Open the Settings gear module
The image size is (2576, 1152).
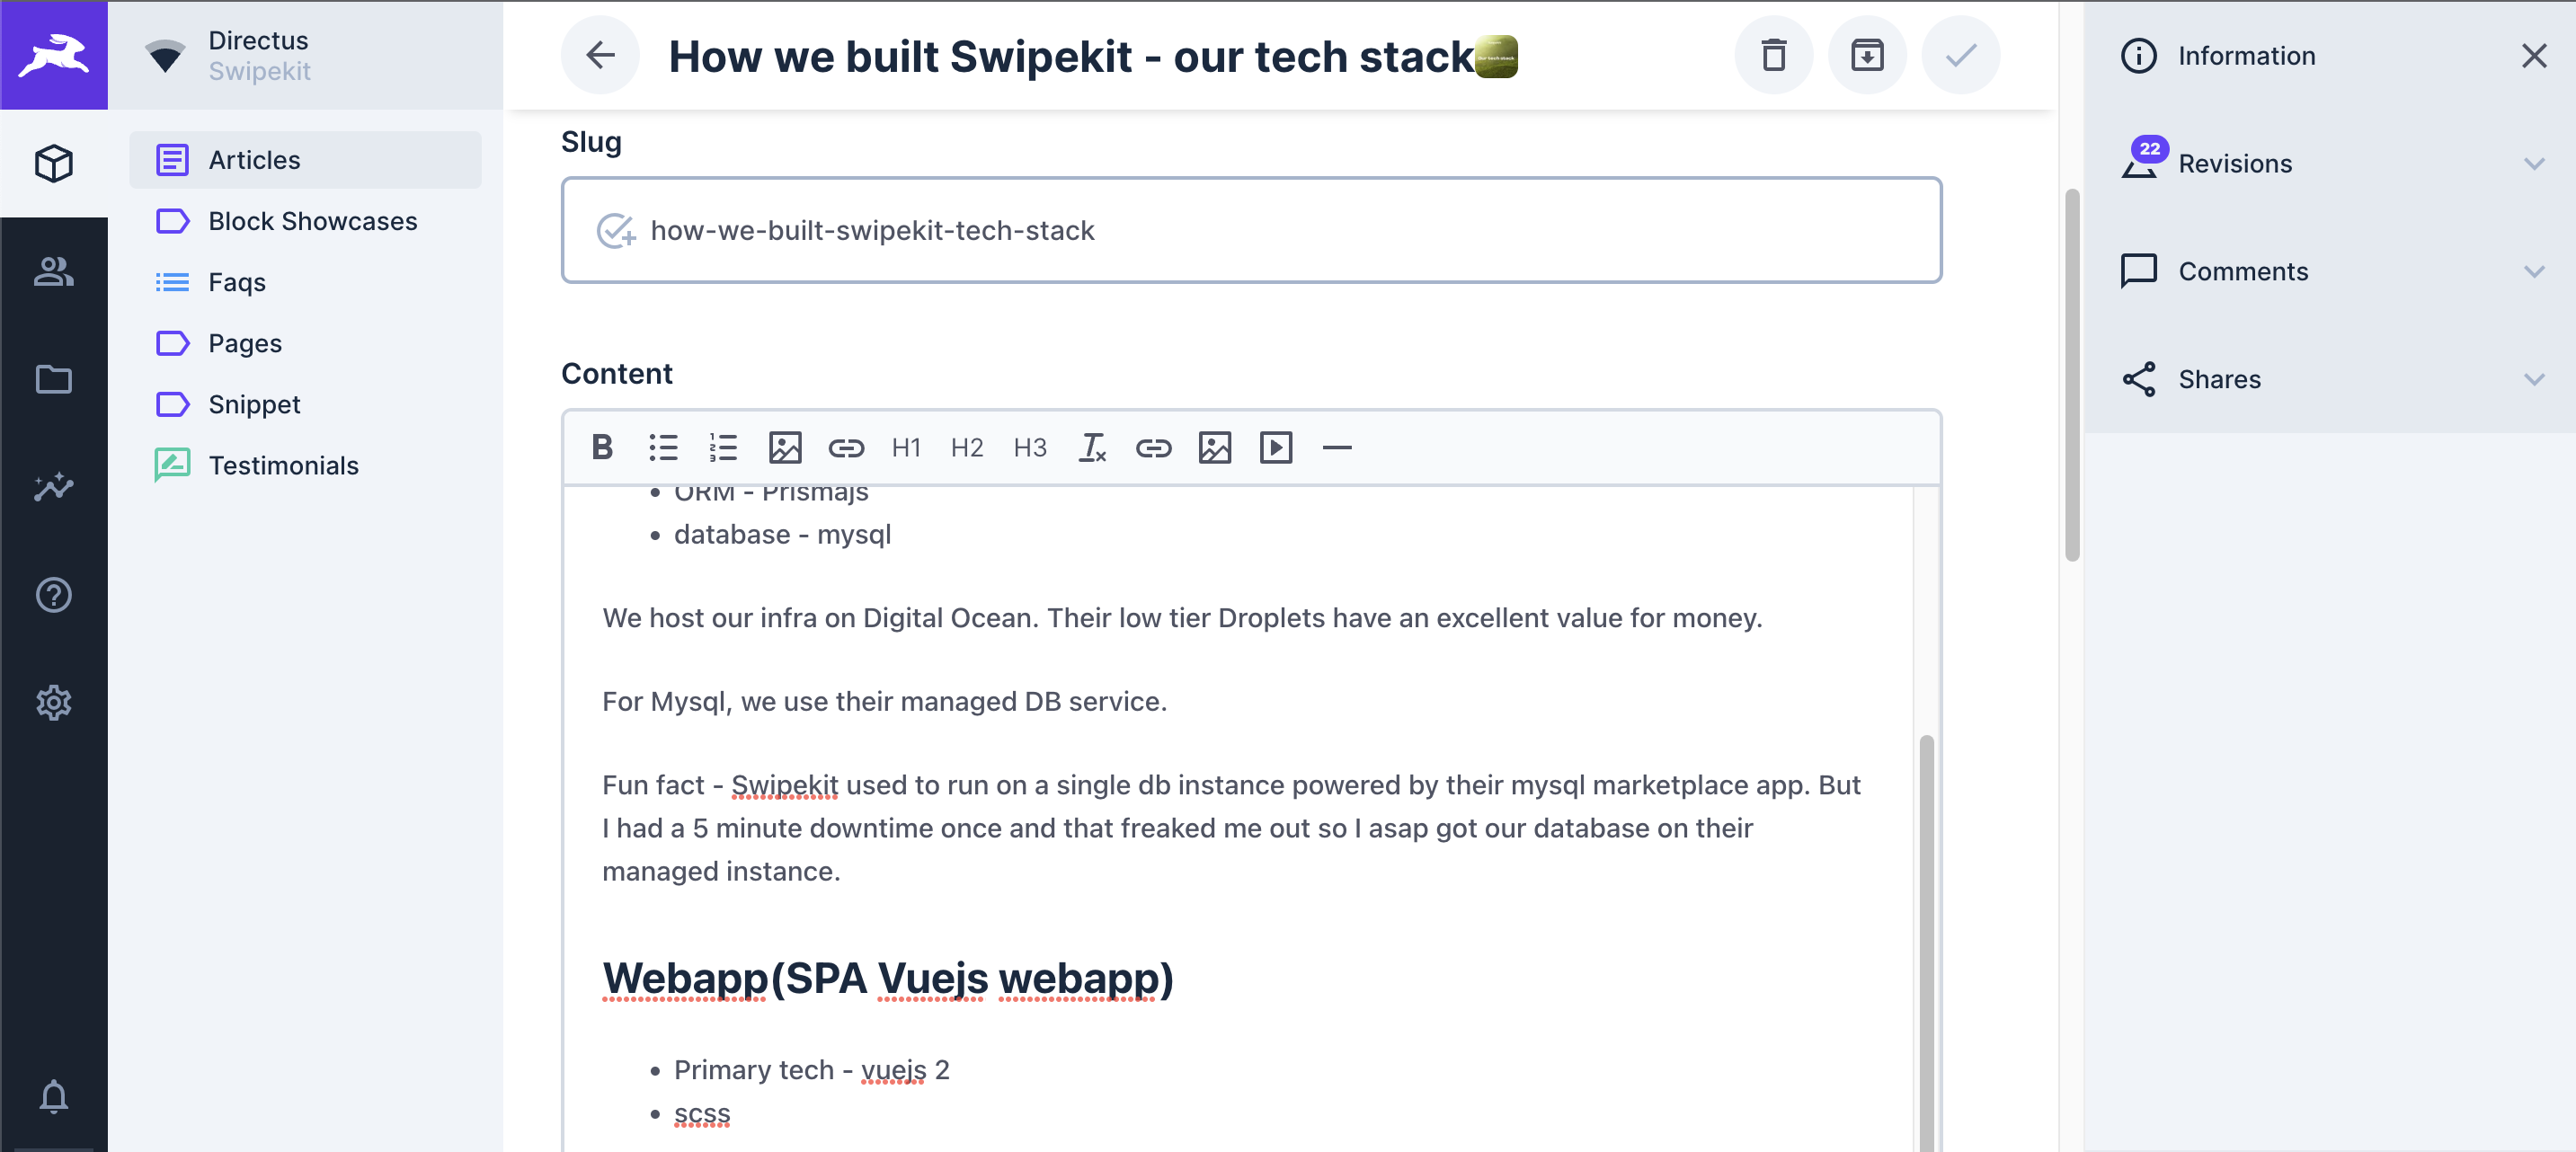pos(54,703)
